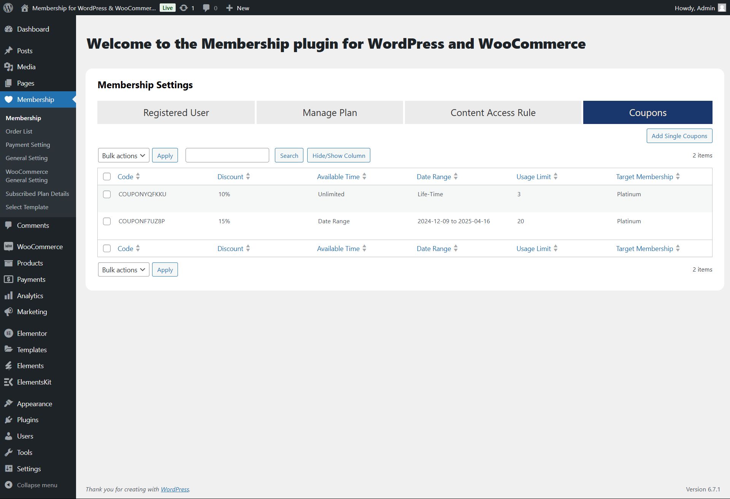This screenshot has height=499, width=730.
Task: Sort by Available Time in header row
Action: [342, 176]
